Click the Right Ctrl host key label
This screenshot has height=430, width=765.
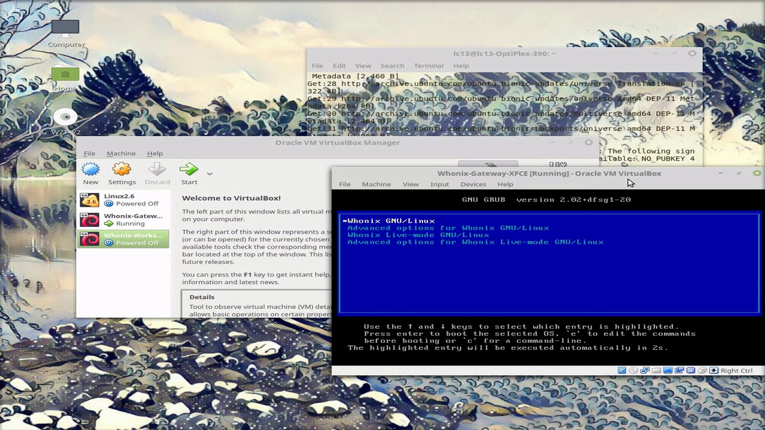(736, 370)
